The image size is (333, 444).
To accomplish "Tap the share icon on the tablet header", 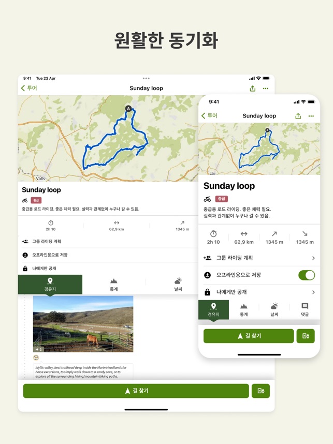I will pos(253,88).
